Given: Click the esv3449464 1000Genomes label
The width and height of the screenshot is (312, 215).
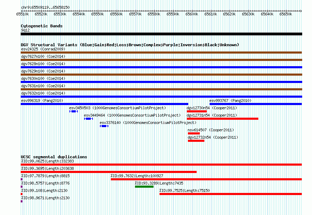Looking at the screenshot, I should click(x=132, y=115).
